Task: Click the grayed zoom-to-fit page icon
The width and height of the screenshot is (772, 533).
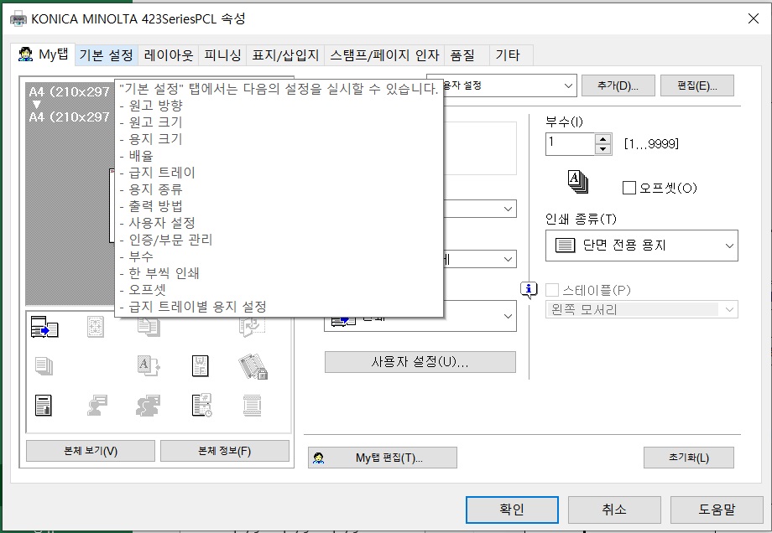Action: 96,327
